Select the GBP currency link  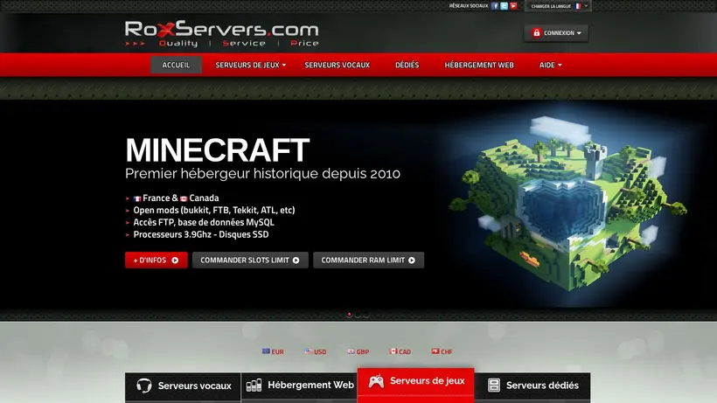point(358,351)
